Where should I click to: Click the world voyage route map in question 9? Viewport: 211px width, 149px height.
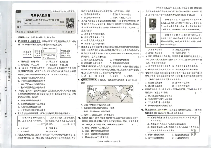point(110,94)
